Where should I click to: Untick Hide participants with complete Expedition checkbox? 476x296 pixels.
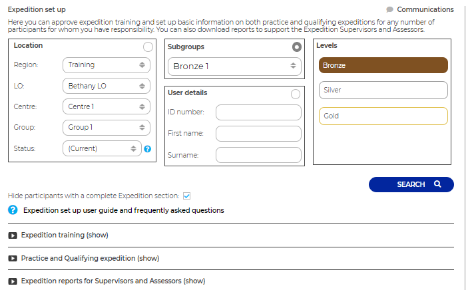point(186,196)
